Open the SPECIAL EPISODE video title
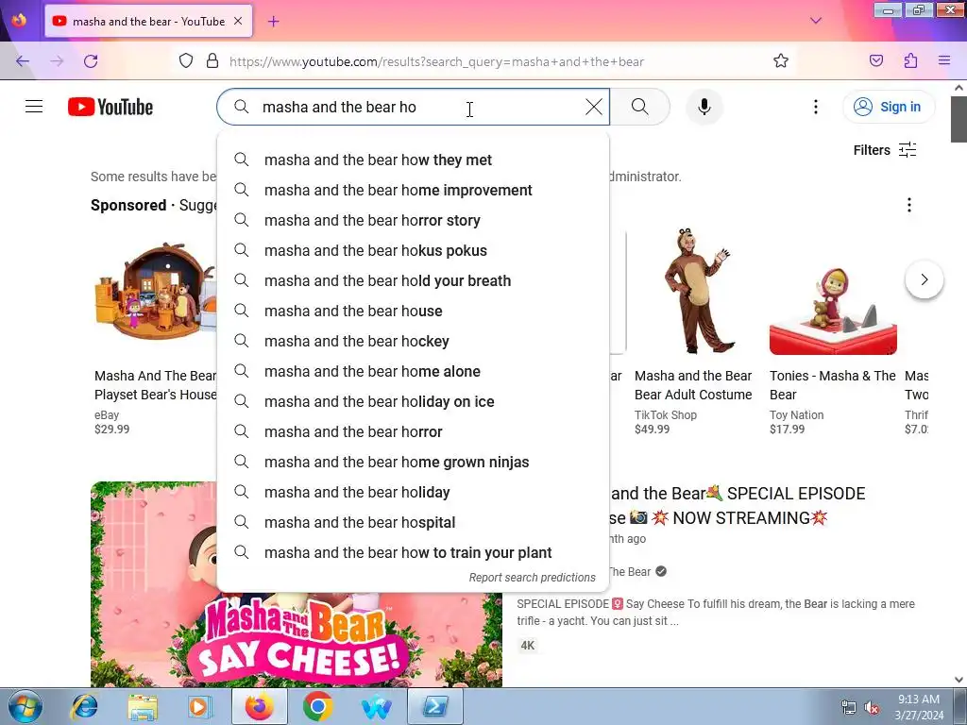This screenshot has height=725, width=967. point(738,506)
